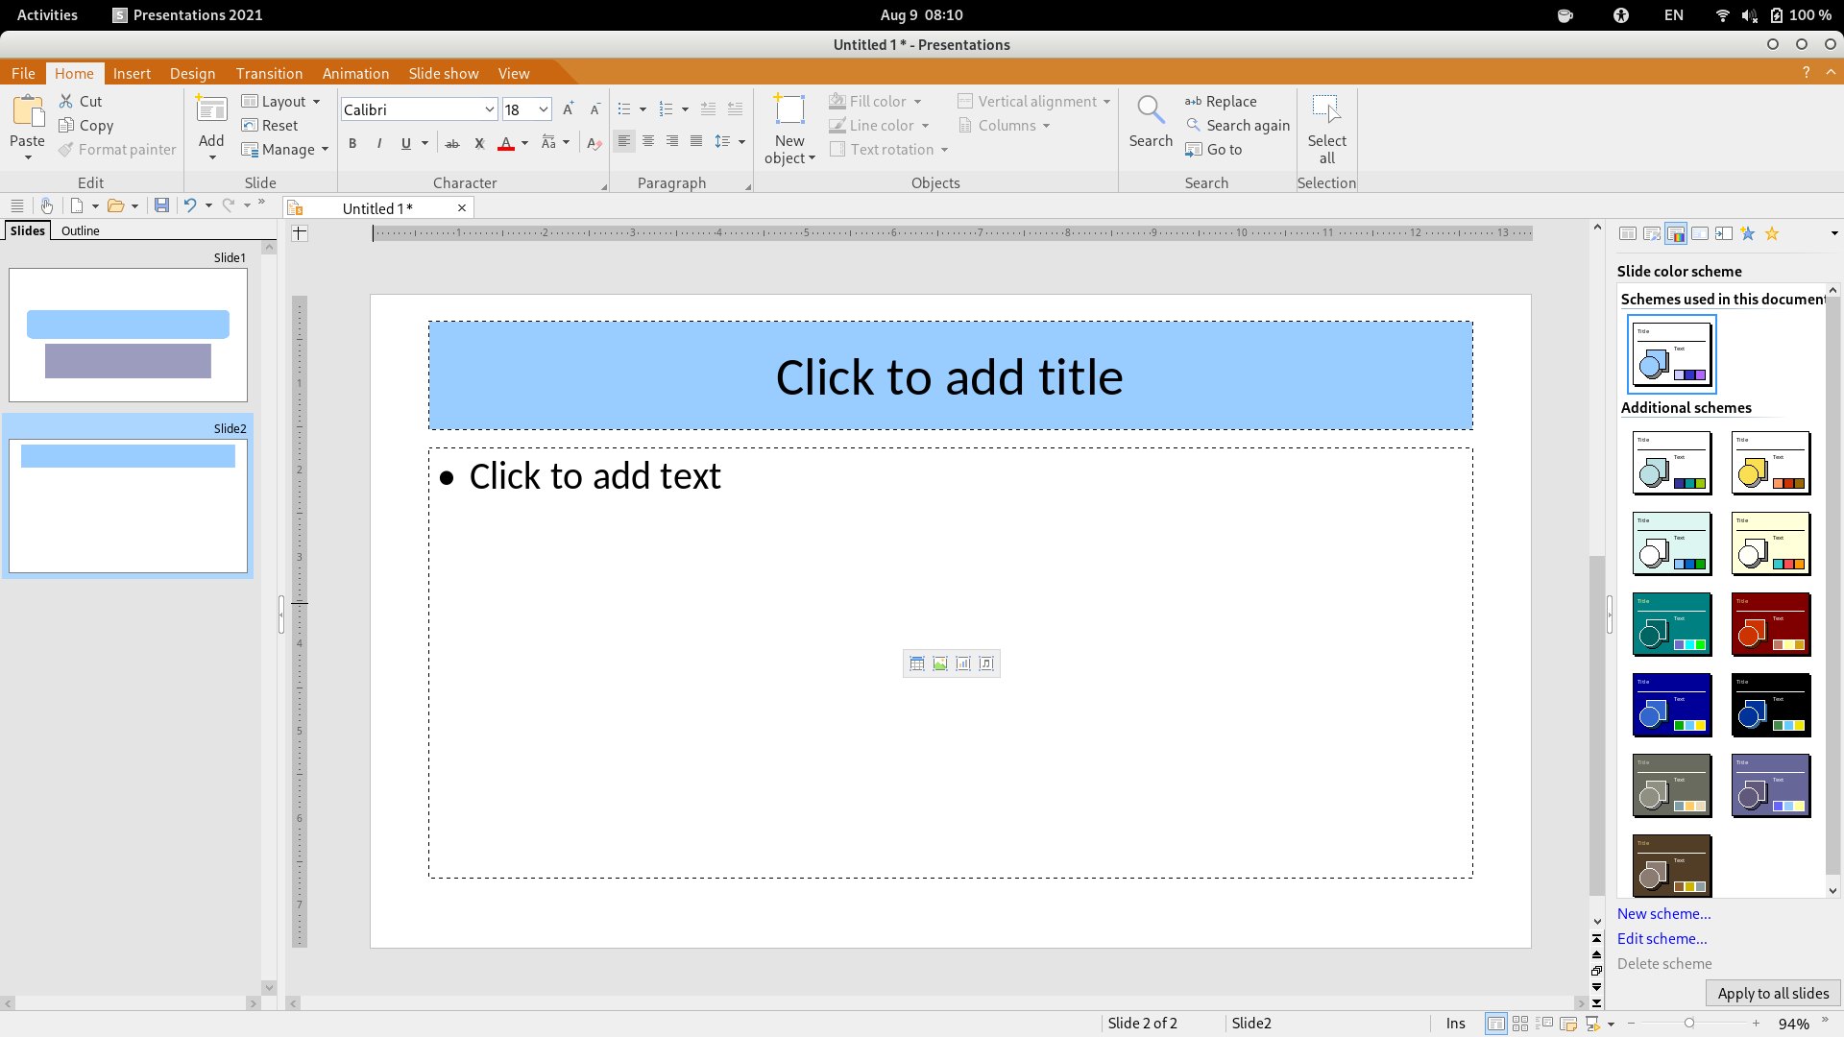Image resolution: width=1844 pixels, height=1037 pixels.
Task: Switch to the Outline tab
Action: pos(80,230)
